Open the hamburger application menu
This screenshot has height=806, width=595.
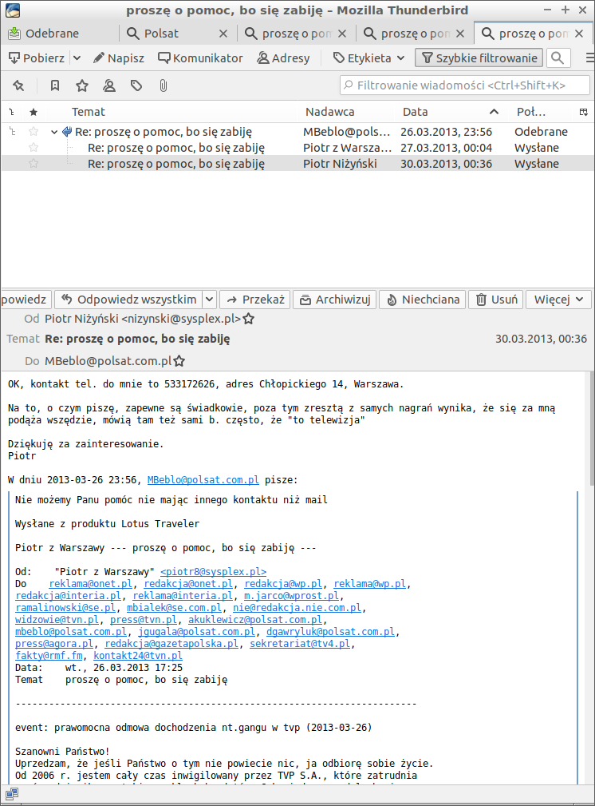pos(590,58)
